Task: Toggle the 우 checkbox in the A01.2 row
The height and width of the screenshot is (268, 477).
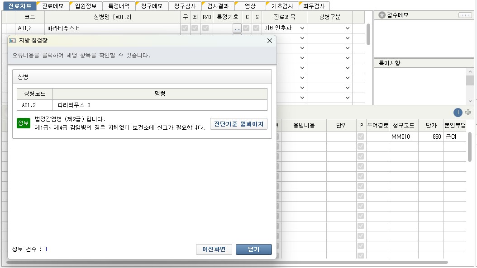Action: 185,28
